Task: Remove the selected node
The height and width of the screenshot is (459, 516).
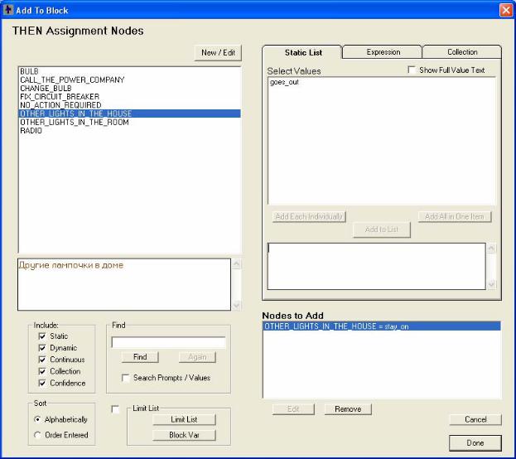Action: (x=348, y=409)
